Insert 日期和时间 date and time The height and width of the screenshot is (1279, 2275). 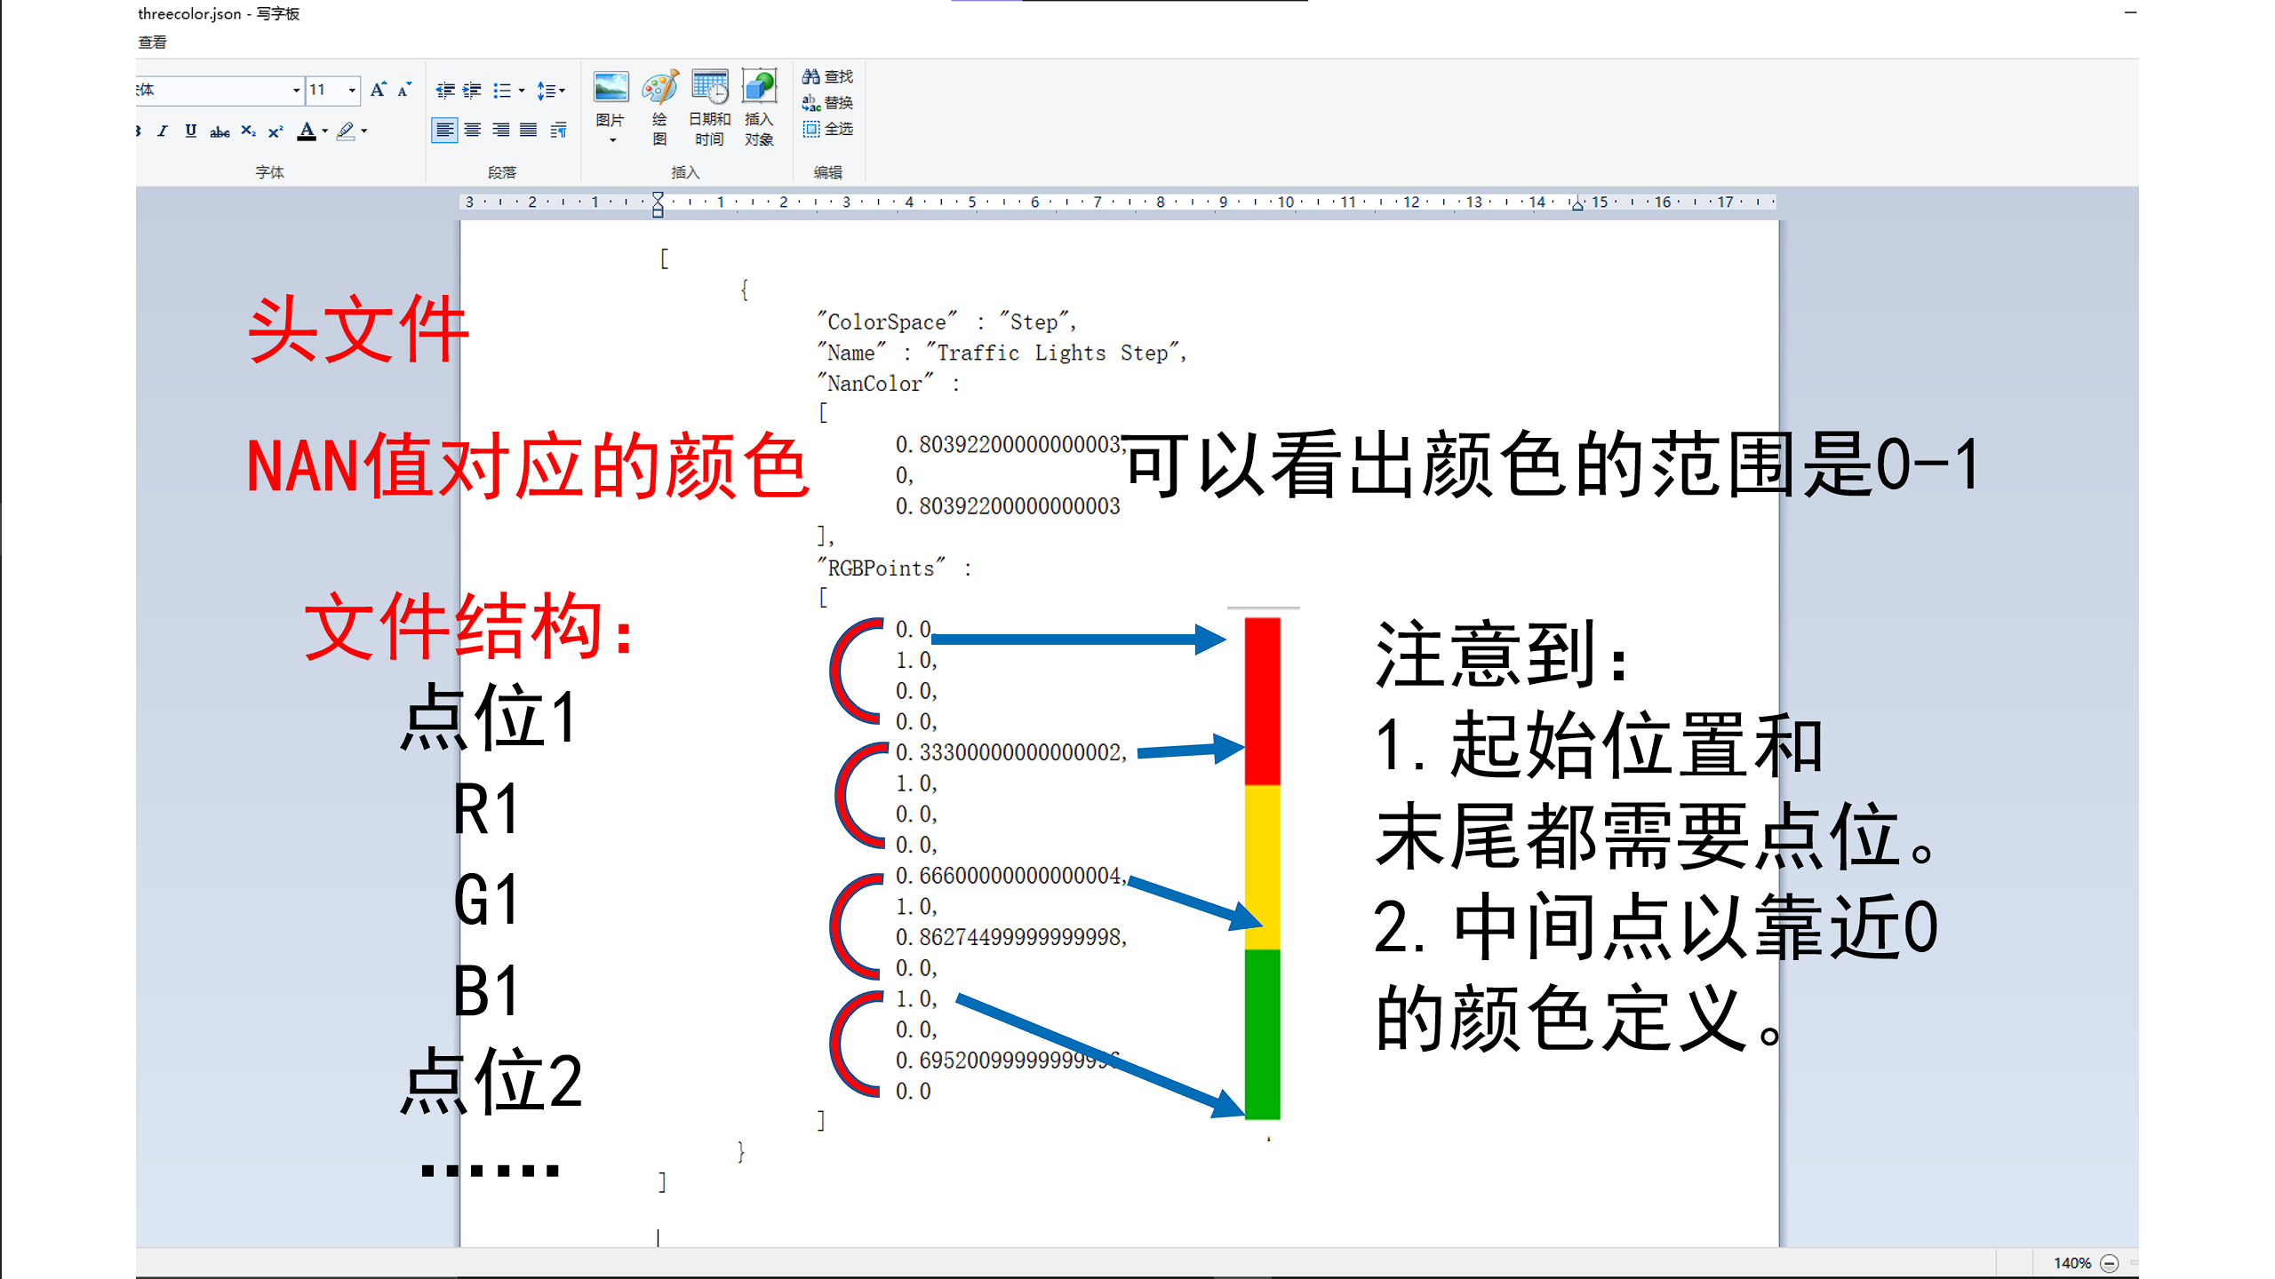pos(709,107)
